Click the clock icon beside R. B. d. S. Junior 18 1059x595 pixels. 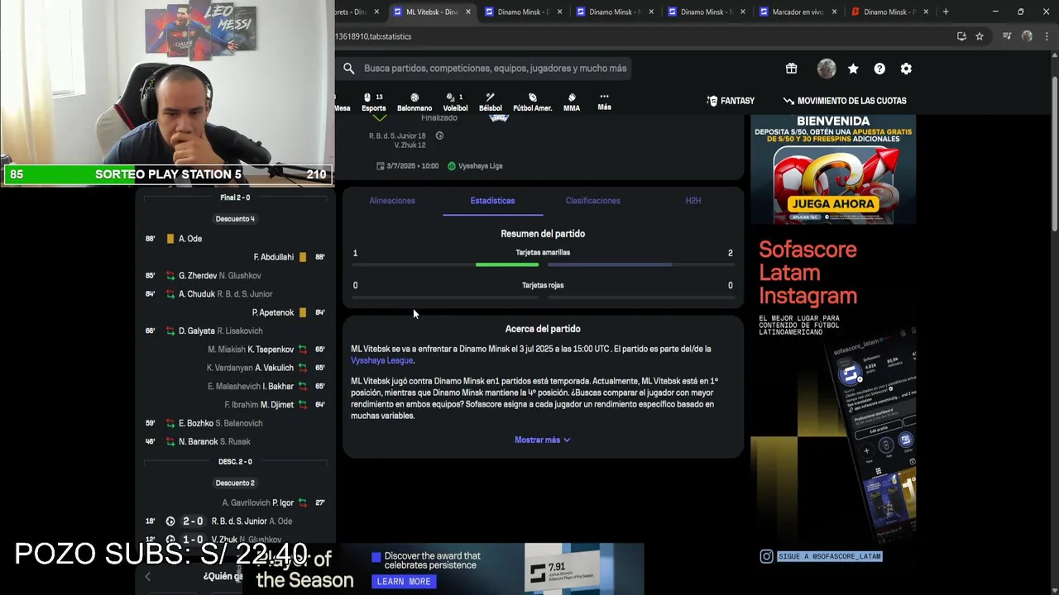tap(439, 136)
